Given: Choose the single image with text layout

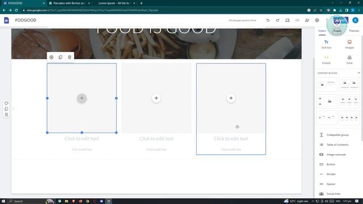Looking at the screenshot, I should pyautogui.click(x=327, y=84).
